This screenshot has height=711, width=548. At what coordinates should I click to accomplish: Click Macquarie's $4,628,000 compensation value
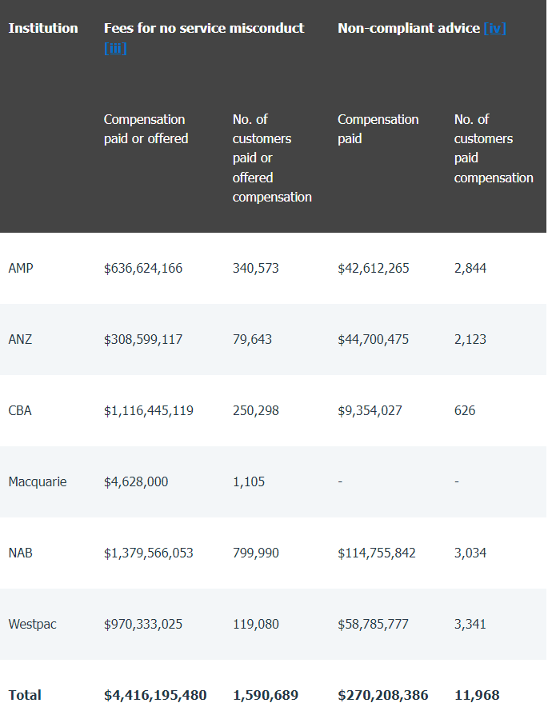[x=136, y=482]
